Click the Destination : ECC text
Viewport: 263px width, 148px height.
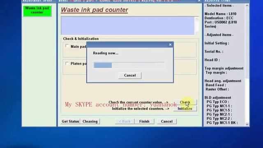tap(219, 18)
